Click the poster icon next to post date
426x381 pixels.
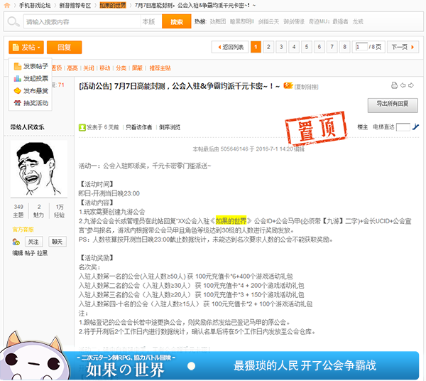point(82,127)
